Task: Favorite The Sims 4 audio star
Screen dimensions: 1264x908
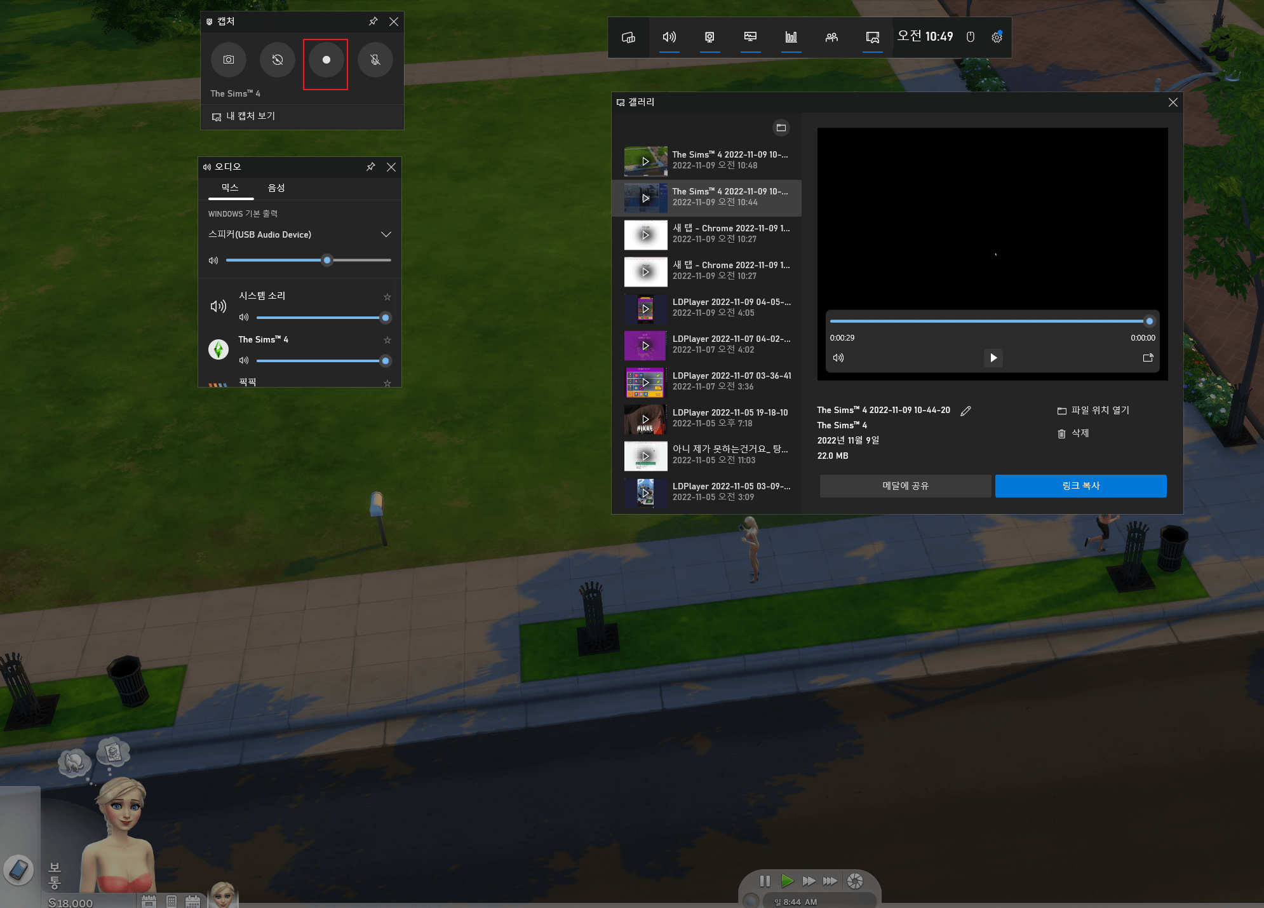Action: [387, 340]
